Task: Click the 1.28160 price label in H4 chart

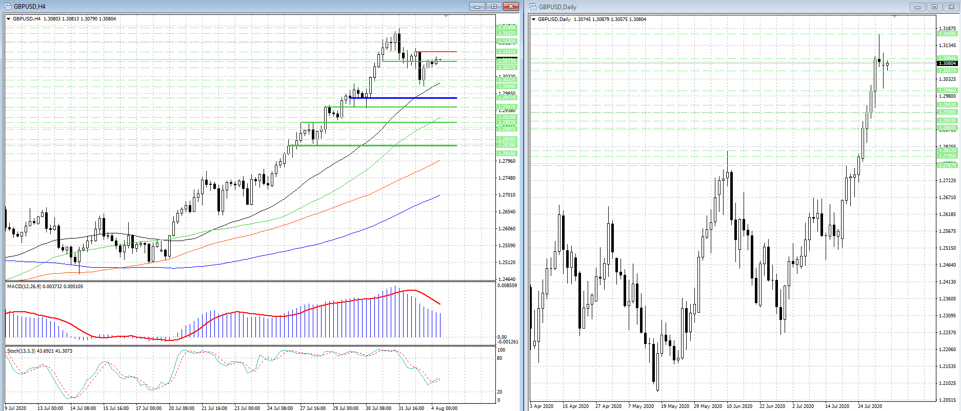Action: point(507,154)
